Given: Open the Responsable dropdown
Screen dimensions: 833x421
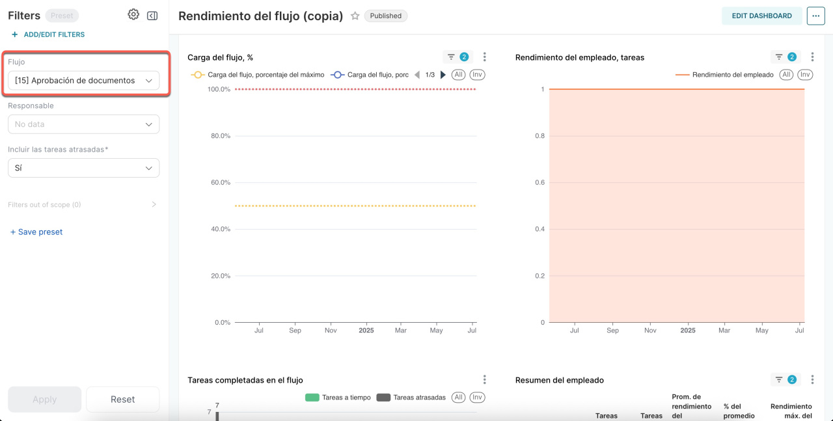Looking at the screenshot, I should point(83,124).
